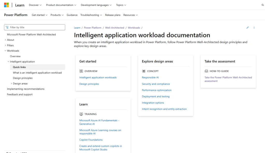This screenshot has height=153, width=265.
Task: Click the Overview icon under Get started
Action: coord(81,71)
